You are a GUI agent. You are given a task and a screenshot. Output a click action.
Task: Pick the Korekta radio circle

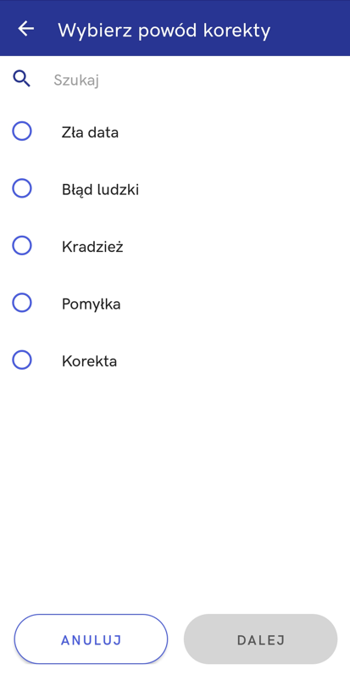tap(22, 360)
